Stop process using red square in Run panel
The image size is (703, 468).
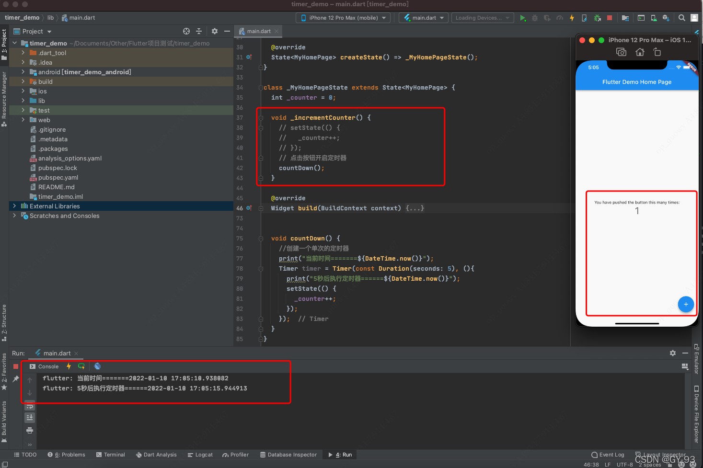(16, 366)
